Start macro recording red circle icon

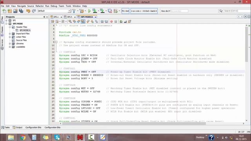tap(111, 22)
